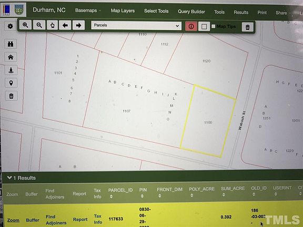Click the home extent icon
Viewport: 303px width, 227px height.
point(11,57)
